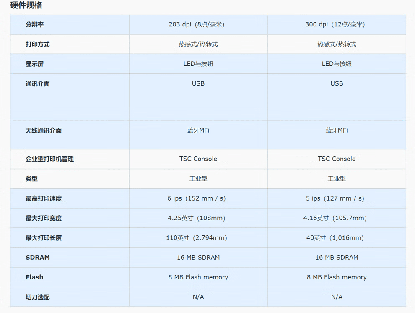Select the SDRAM row label
Screen dimensions: 415x313
[37, 258]
